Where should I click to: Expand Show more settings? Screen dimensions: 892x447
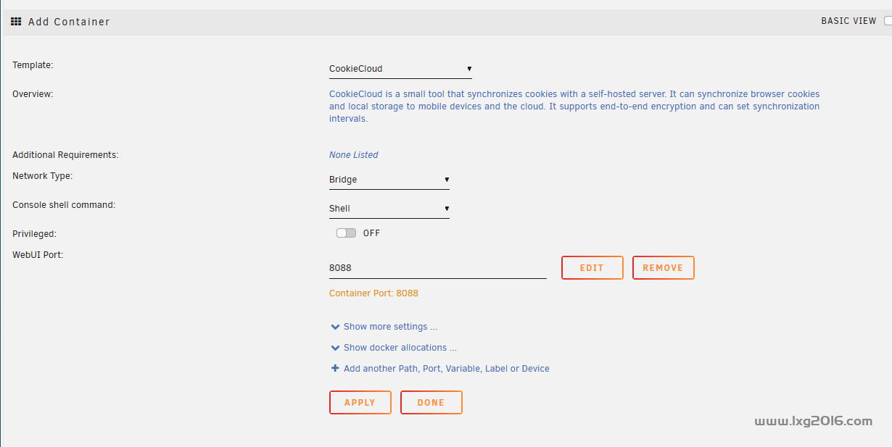pos(390,327)
